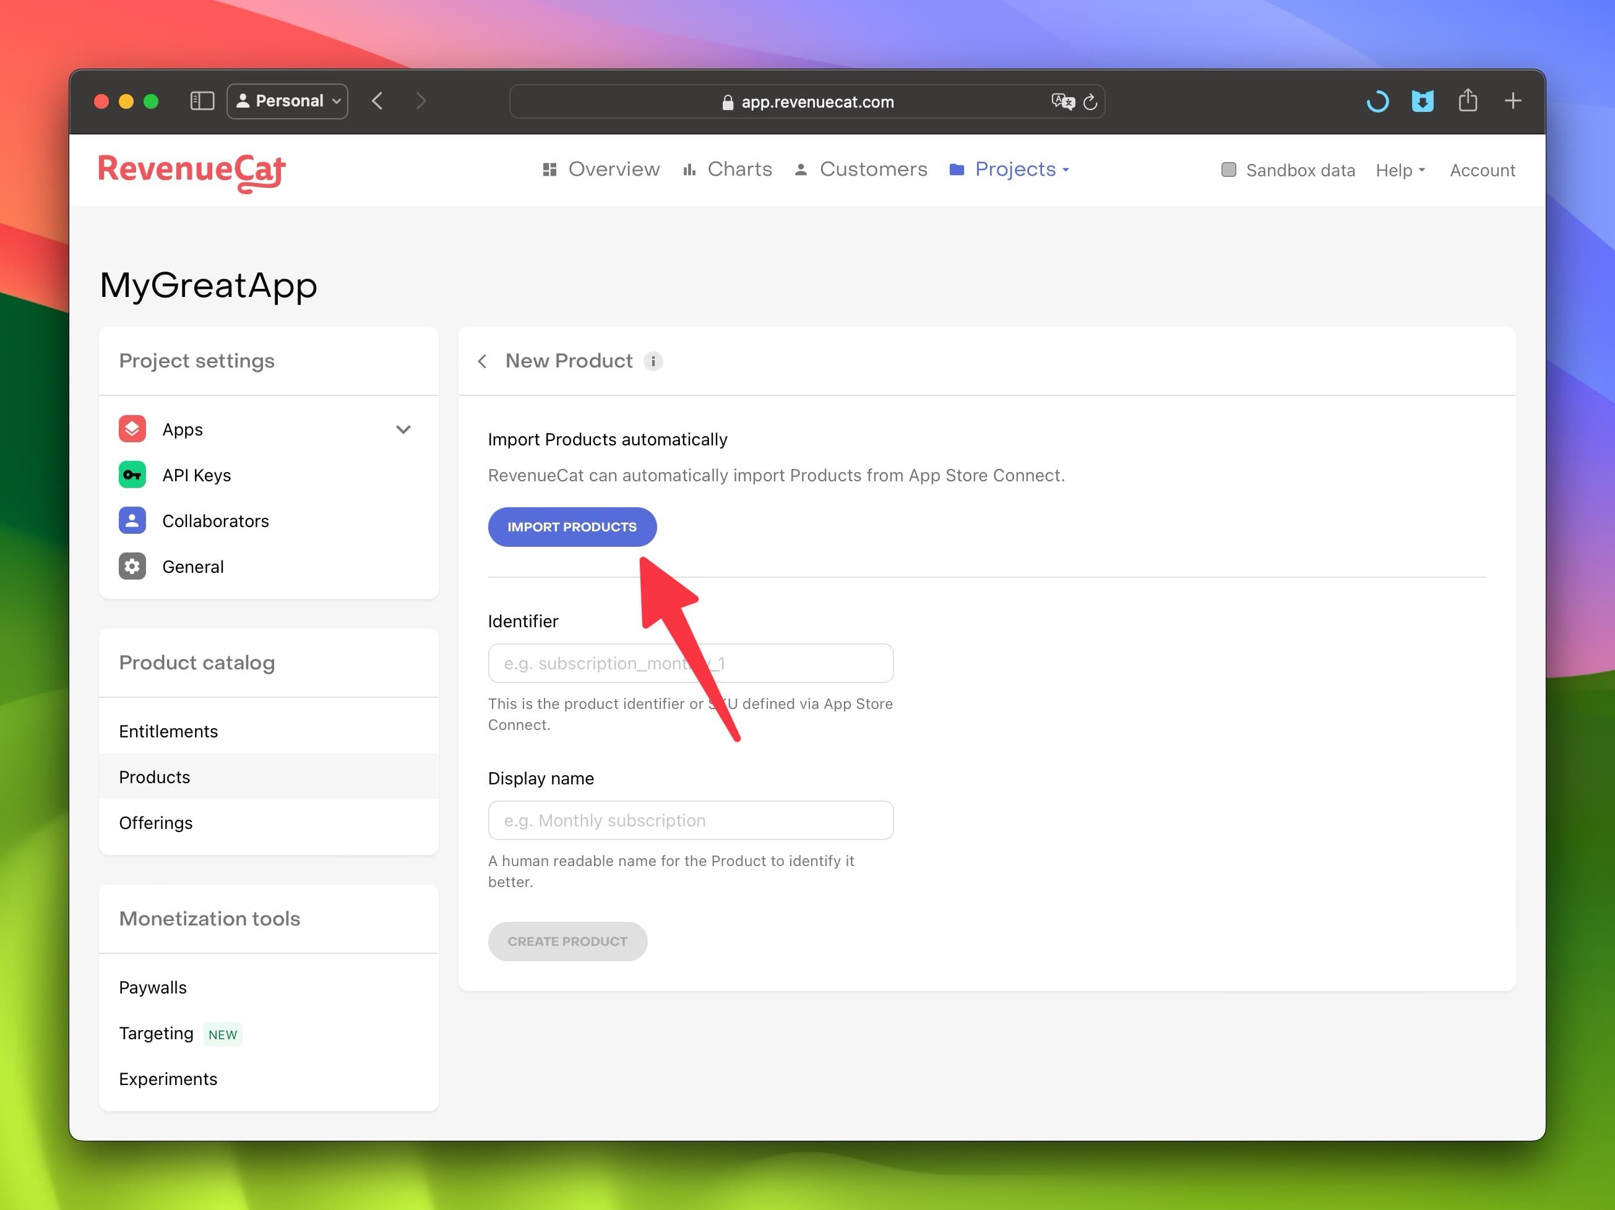The height and width of the screenshot is (1210, 1615).
Task: Click the Customers person icon
Action: coord(801,169)
